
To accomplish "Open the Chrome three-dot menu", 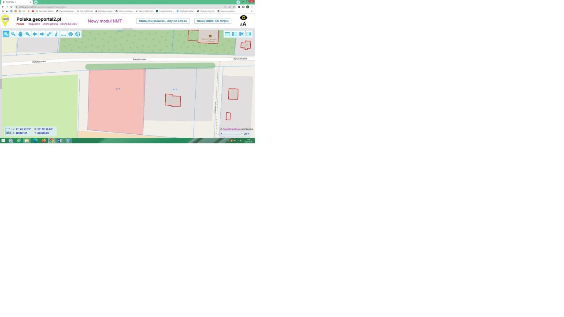I will (252, 7).
